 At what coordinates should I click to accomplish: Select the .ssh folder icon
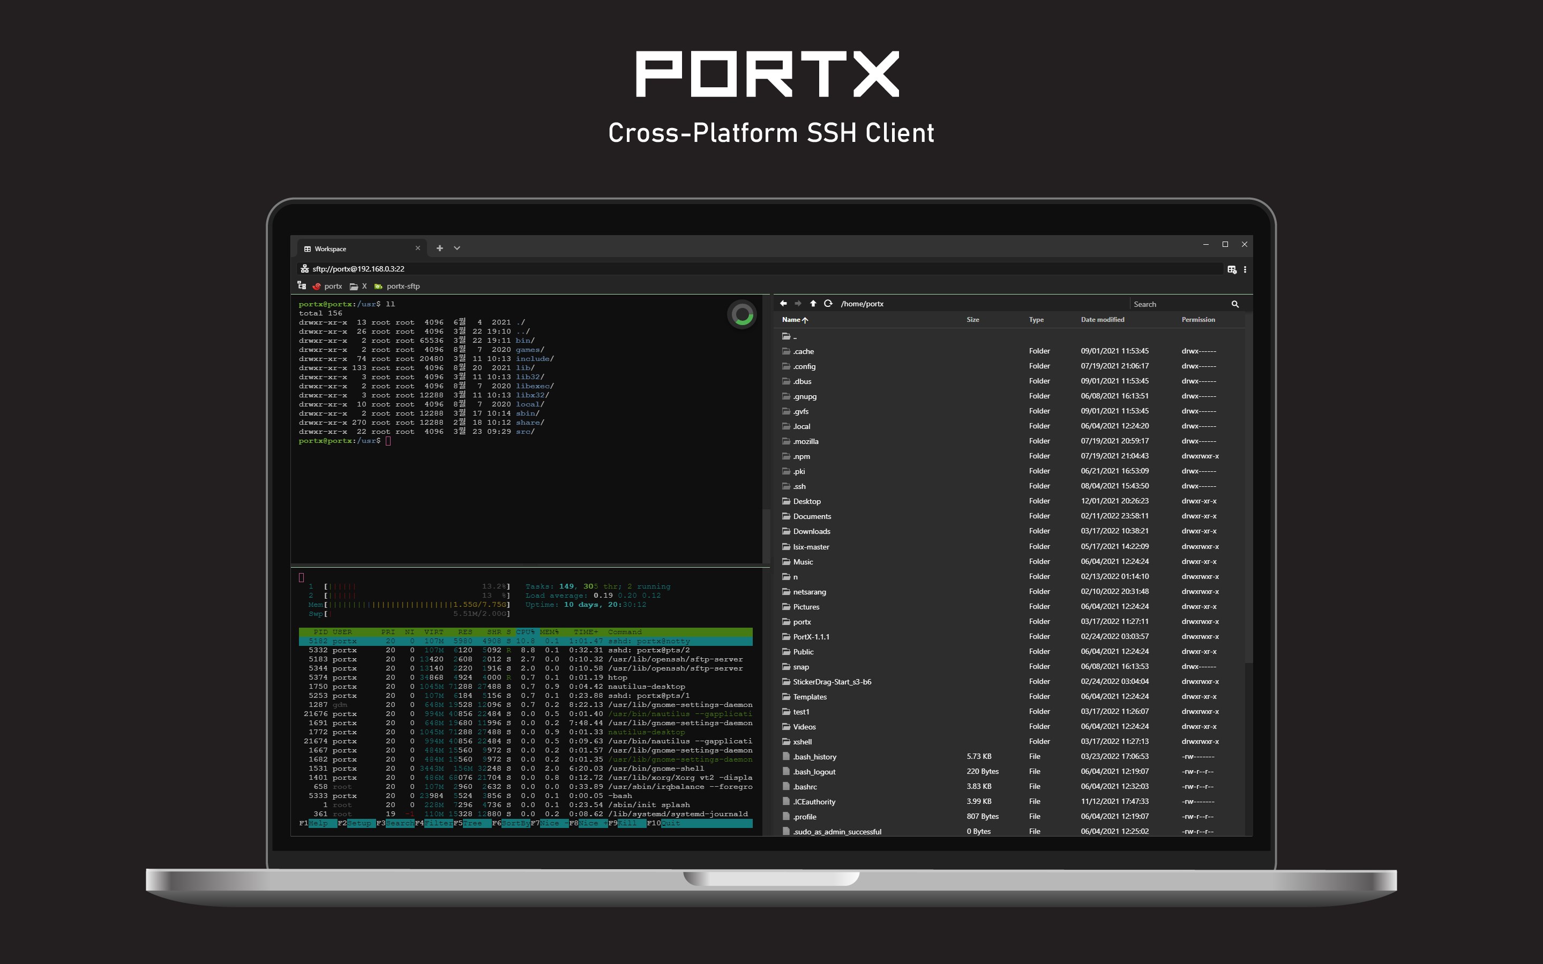(x=786, y=486)
